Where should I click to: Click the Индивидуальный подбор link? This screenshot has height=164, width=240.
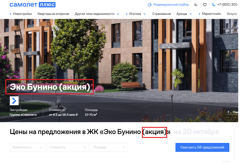click(171, 5)
